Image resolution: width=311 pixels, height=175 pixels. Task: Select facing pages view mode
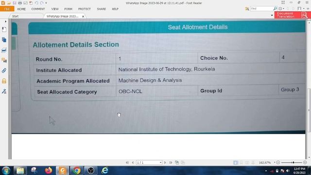click(247, 162)
